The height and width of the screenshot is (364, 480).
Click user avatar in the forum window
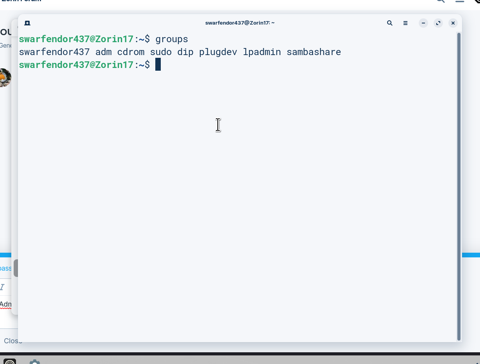(5, 78)
